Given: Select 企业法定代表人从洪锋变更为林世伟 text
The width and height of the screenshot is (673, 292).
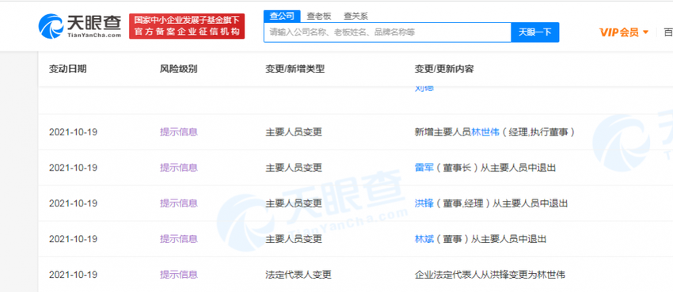Looking at the screenshot, I should [x=490, y=275].
